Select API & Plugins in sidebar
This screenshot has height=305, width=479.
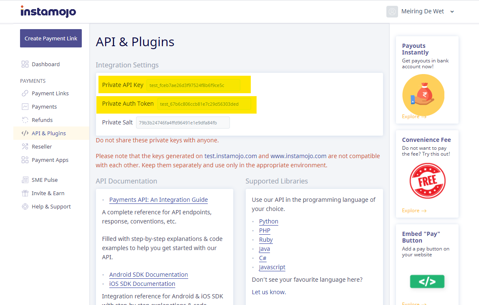[x=49, y=134]
